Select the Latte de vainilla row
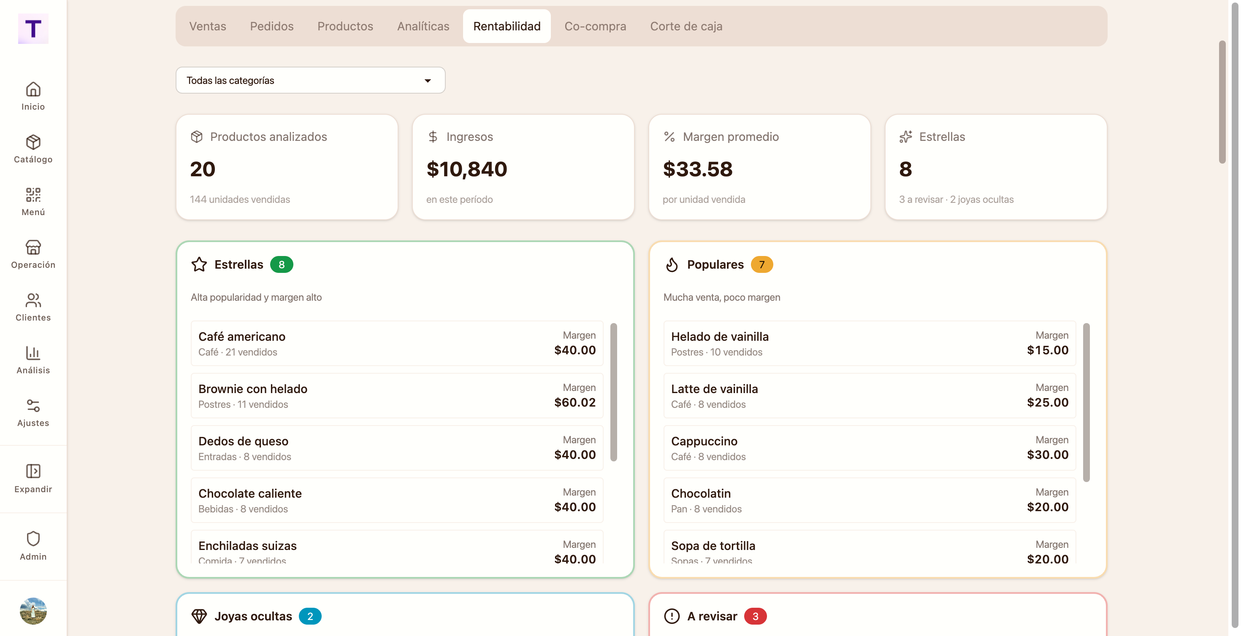This screenshot has height=636, width=1241. tap(870, 396)
